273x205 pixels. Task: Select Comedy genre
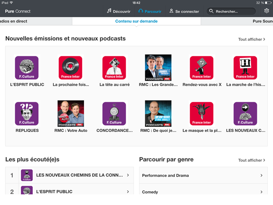point(203,189)
